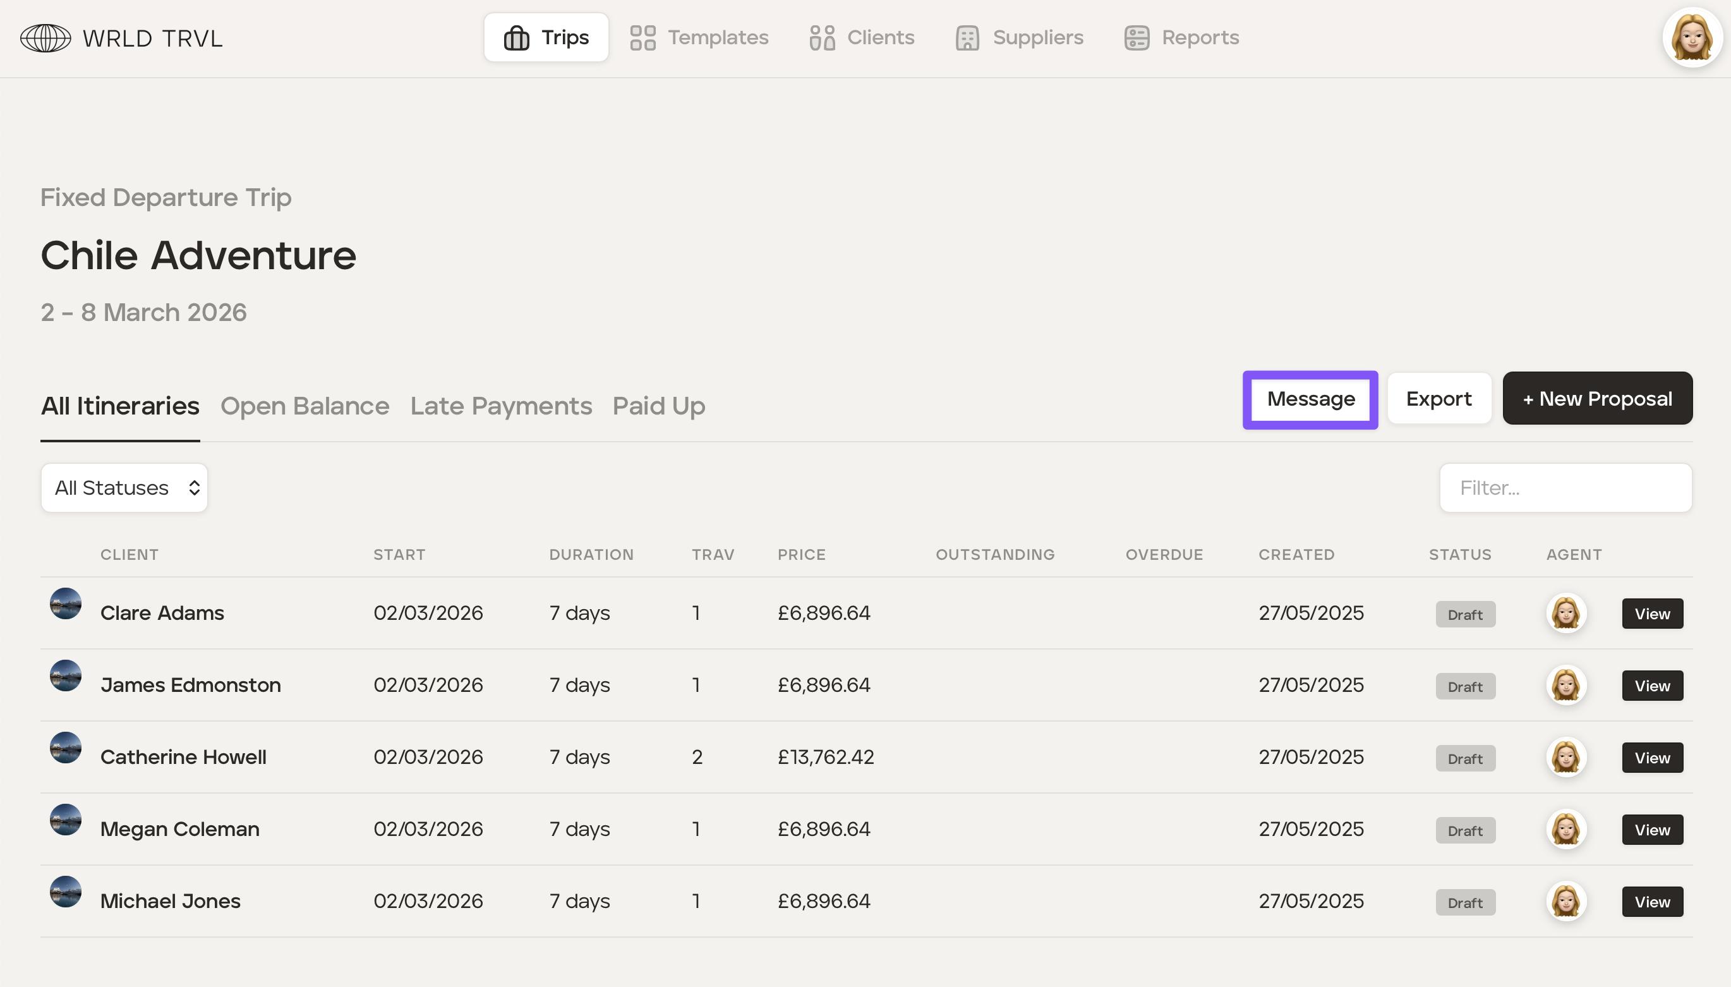Click the Suppliers building icon
This screenshot has height=987, width=1731.
967,38
